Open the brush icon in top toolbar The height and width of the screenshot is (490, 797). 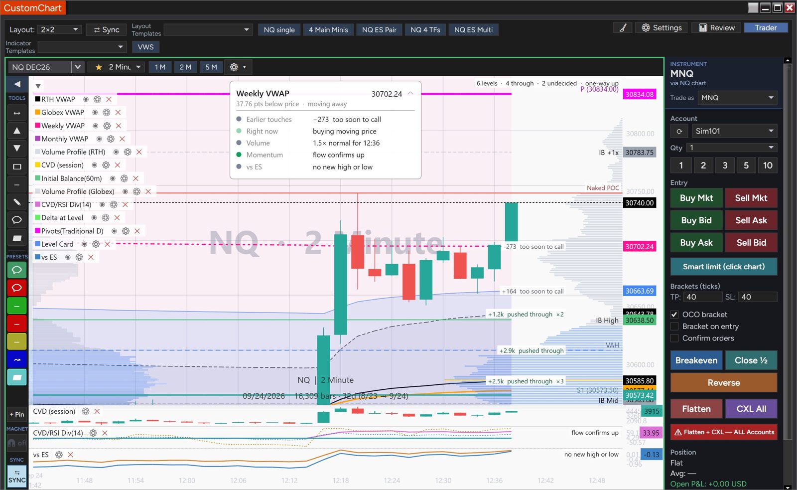pyautogui.click(x=623, y=28)
